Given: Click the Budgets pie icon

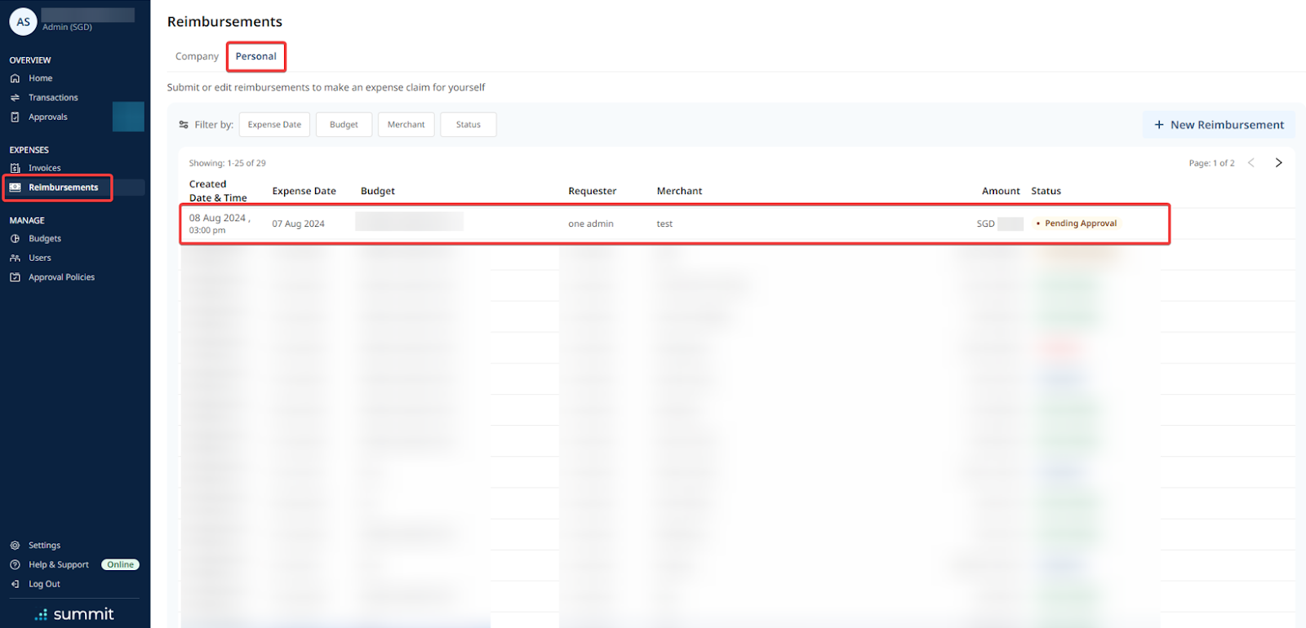Looking at the screenshot, I should [x=15, y=239].
